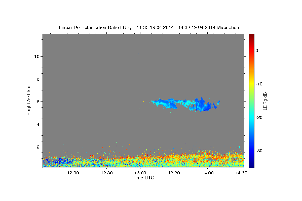Click the dark red top of colorbar
The image size is (302, 201).
tap(252, 36)
